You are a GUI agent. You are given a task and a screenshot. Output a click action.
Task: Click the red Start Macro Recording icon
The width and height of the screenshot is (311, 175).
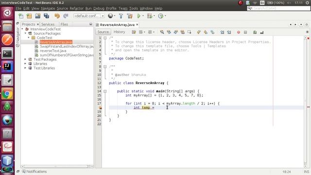coord(239,32)
